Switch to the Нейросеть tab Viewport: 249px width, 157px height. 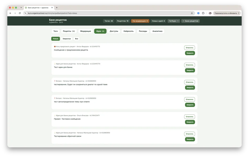tap(128, 31)
